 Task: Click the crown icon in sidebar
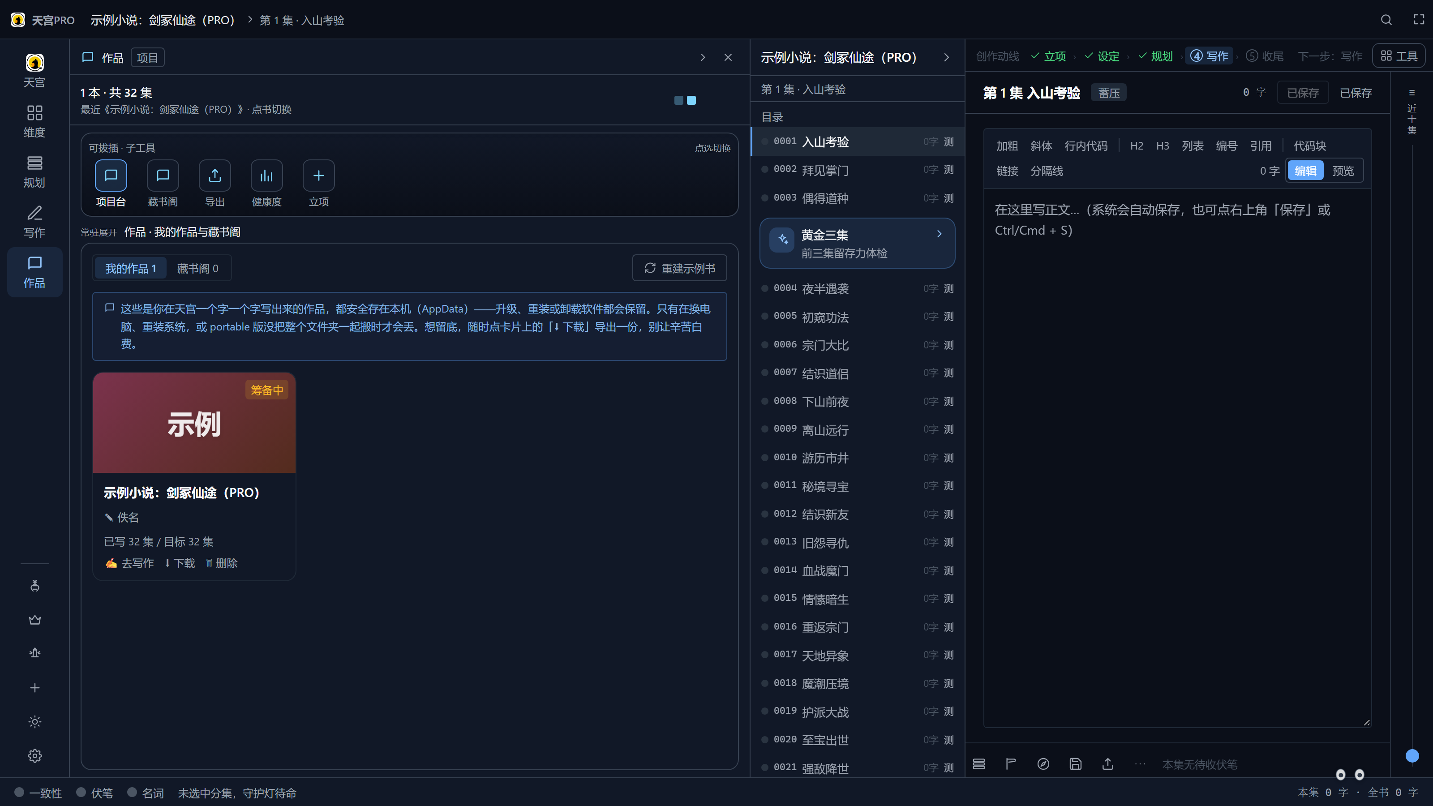pos(34,620)
